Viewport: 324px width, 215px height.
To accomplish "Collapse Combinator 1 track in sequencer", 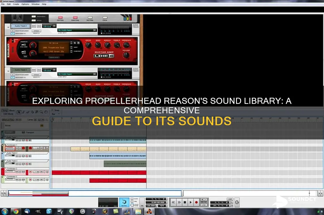I will [x=3, y=145].
